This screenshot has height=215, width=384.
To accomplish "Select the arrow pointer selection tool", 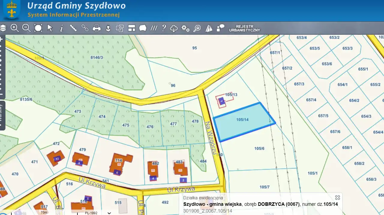I will pyautogui.click(x=50, y=28).
